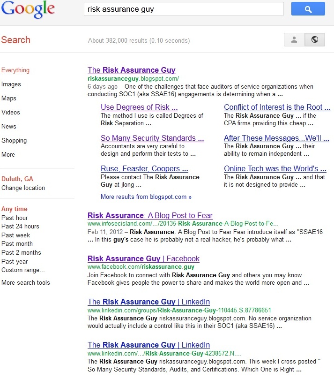
Task: Filter results to Past week
Action: pyautogui.click(x=15, y=235)
